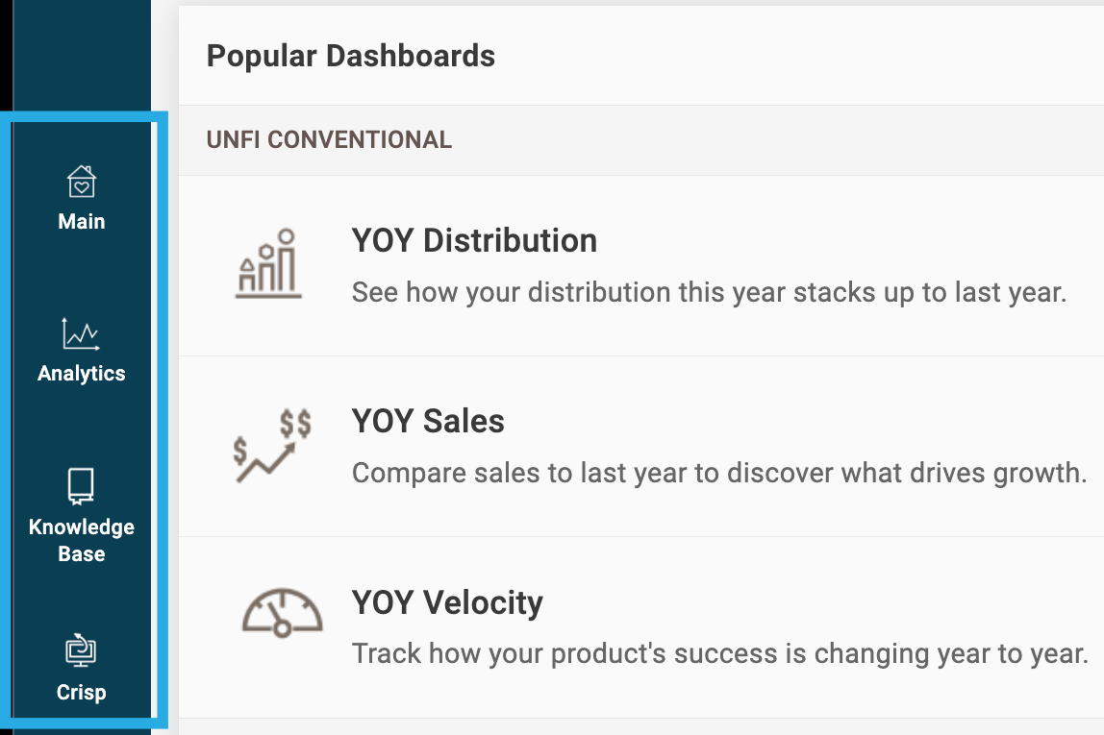Select the Knowledge Base book icon
This screenshot has height=735, width=1104.
81,486
